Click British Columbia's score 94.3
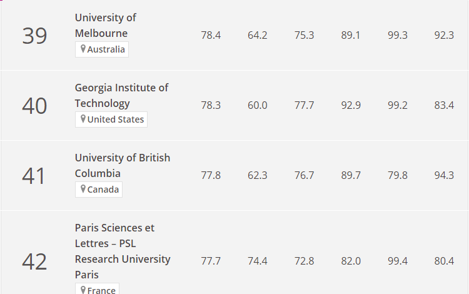Viewport: 469px width, 294px height. (444, 175)
